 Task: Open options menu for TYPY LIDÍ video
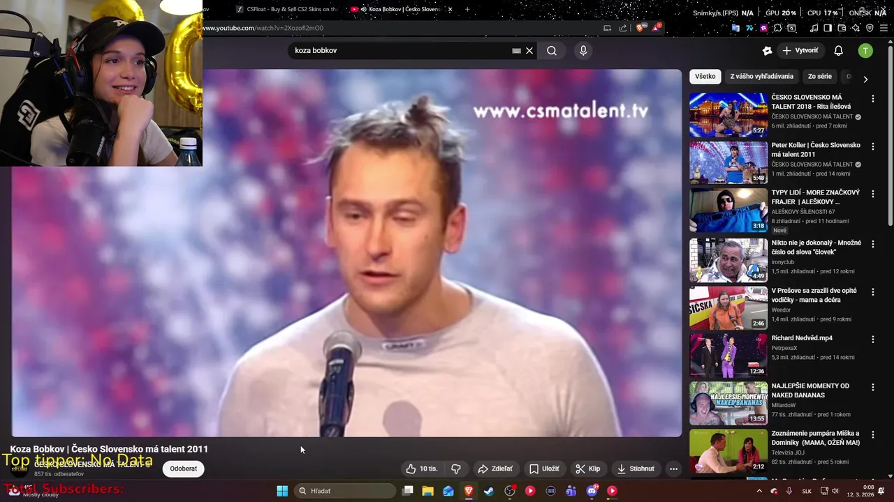(872, 194)
